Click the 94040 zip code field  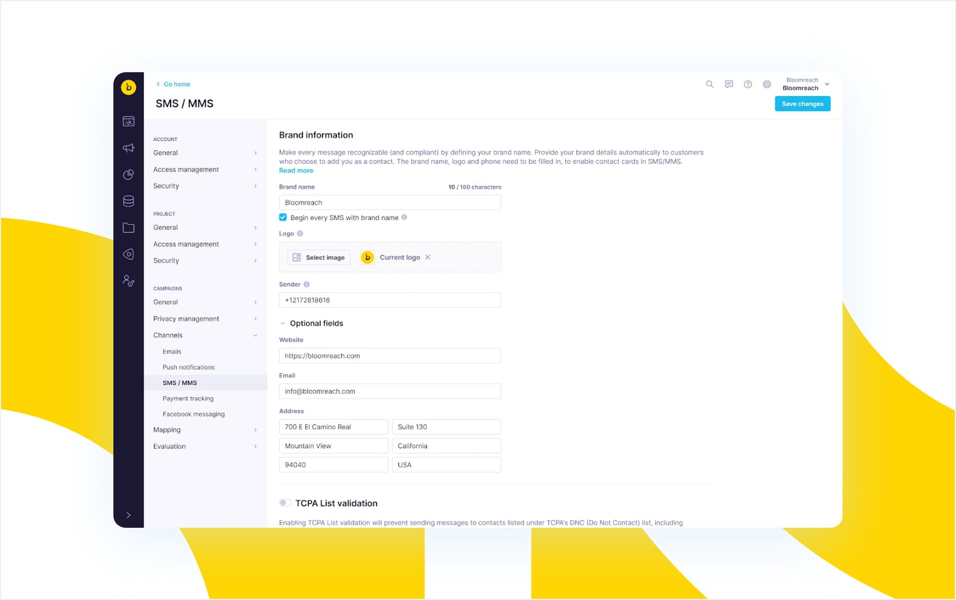333,464
